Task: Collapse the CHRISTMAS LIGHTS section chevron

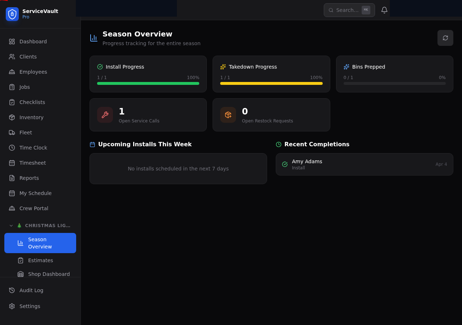Action: pyautogui.click(x=11, y=225)
